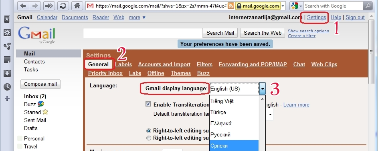Switch to the Filters settings tab

click(x=205, y=64)
